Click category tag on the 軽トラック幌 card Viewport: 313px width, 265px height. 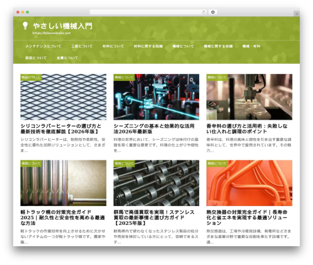(x=31, y=164)
